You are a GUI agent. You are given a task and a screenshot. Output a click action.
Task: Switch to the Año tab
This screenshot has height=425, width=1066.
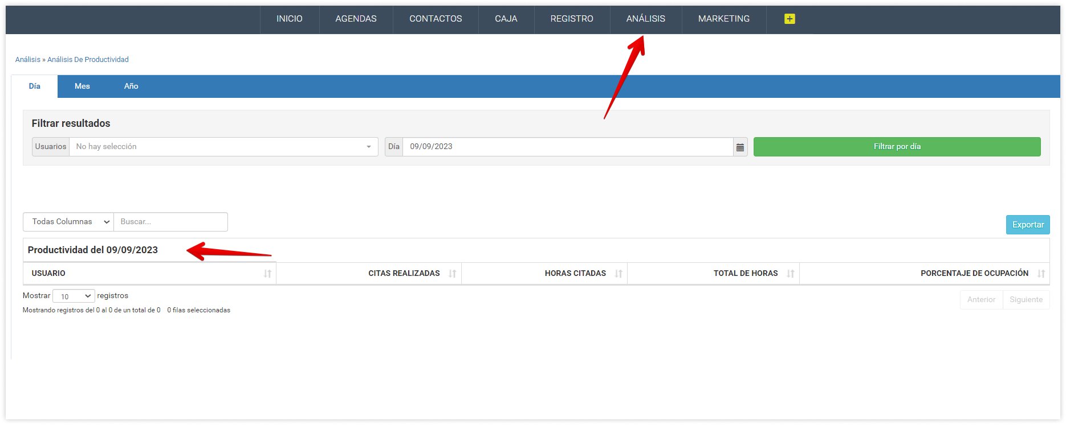[131, 86]
